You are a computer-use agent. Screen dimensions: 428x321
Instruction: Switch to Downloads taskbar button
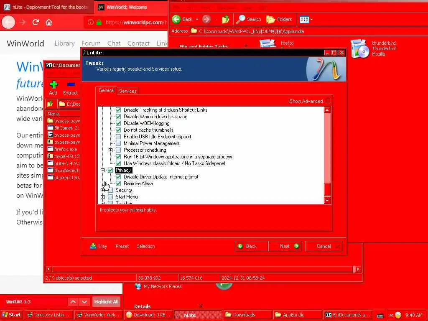[x=247, y=315]
